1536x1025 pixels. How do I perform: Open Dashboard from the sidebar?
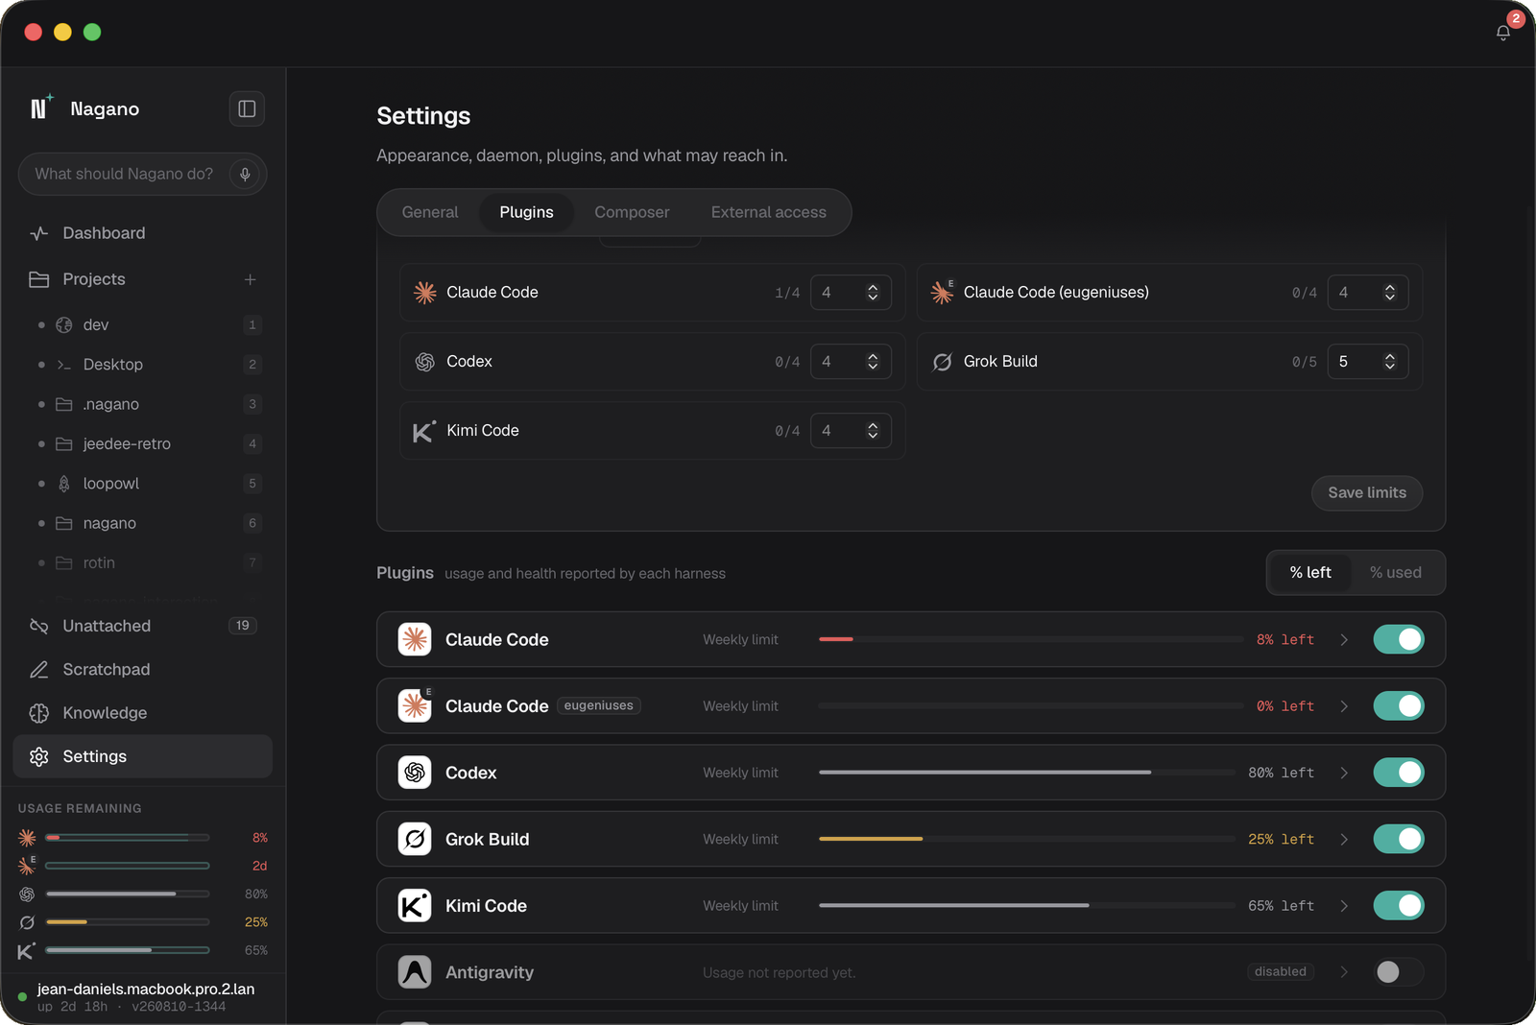[x=143, y=233]
